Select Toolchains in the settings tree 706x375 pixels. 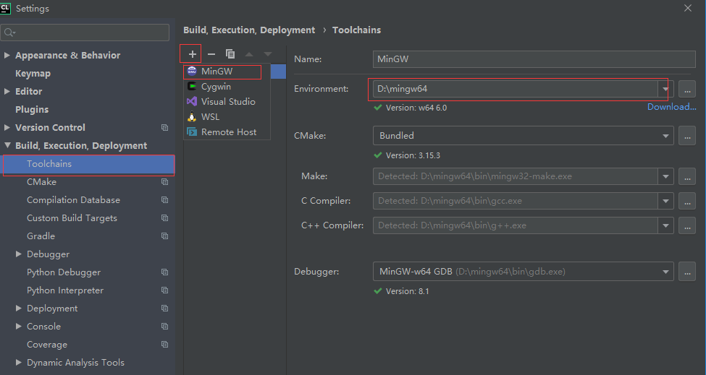pyautogui.click(x=88, y=164)
